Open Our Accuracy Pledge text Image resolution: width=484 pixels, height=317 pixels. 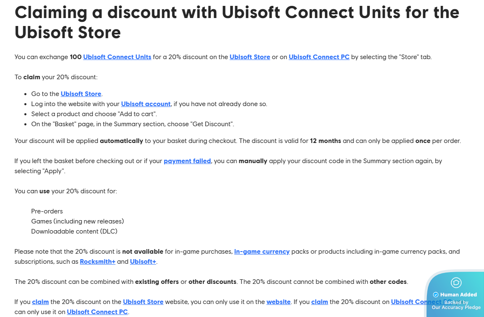pyautogui.click(x=456, y=307)
